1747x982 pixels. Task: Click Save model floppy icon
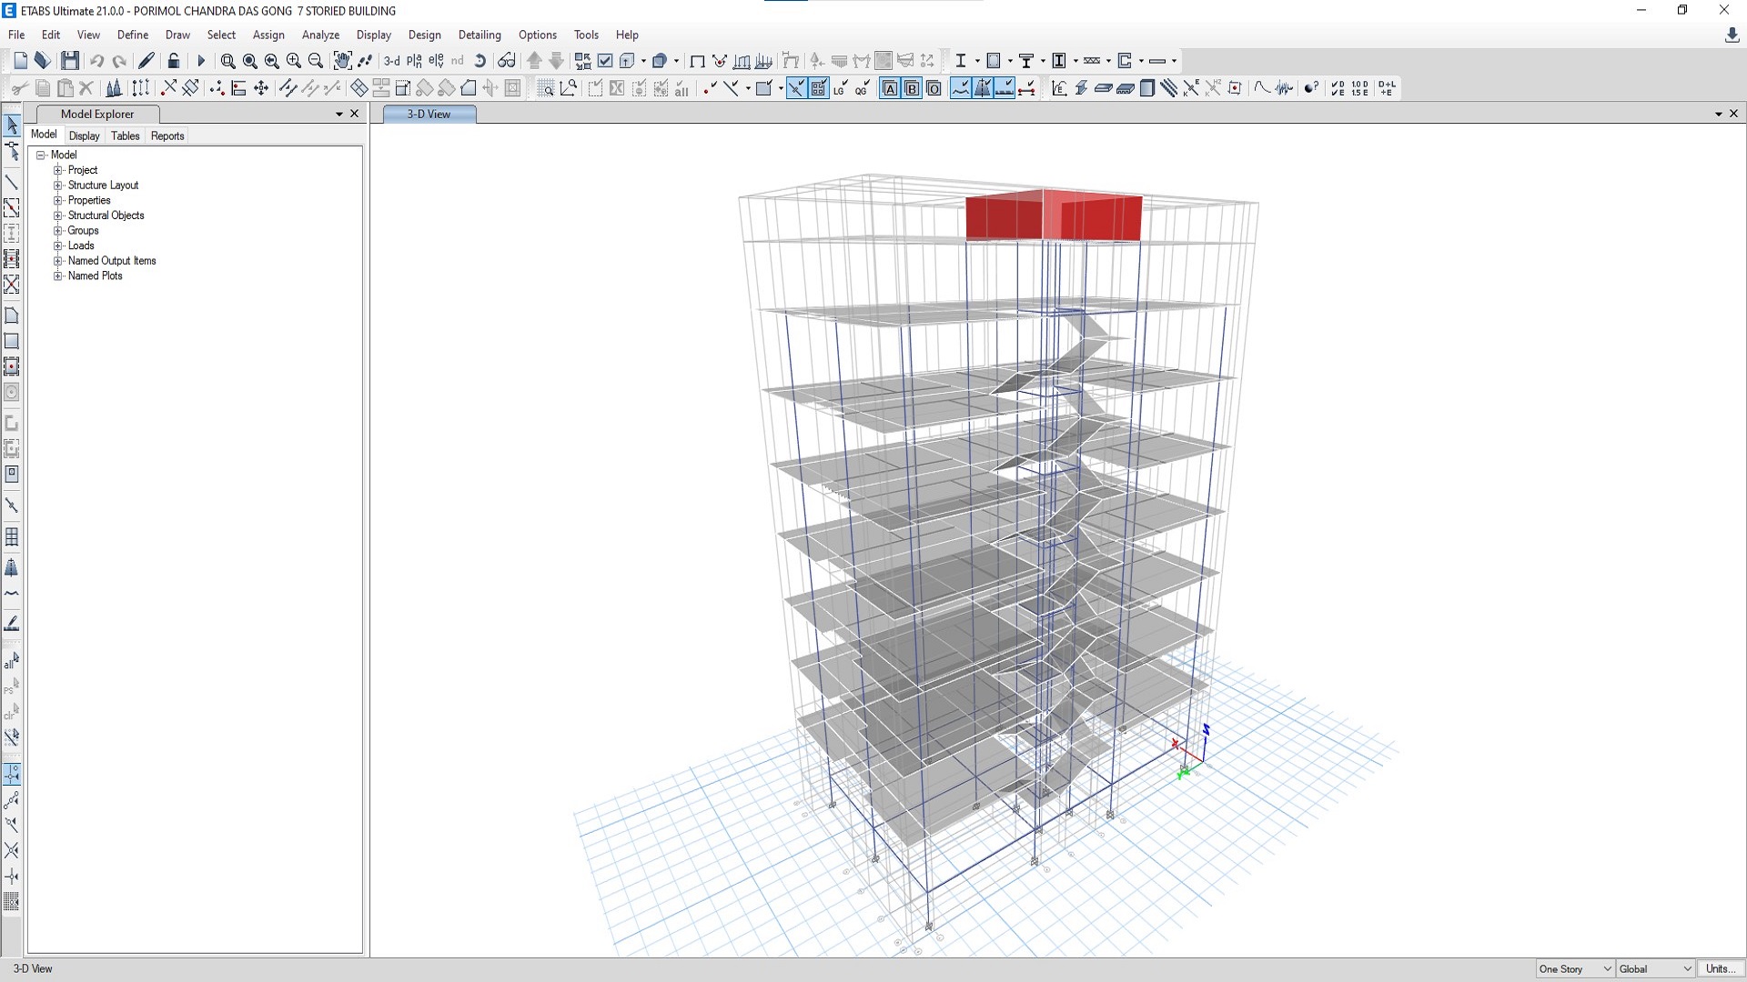click(x=70, y=61)
